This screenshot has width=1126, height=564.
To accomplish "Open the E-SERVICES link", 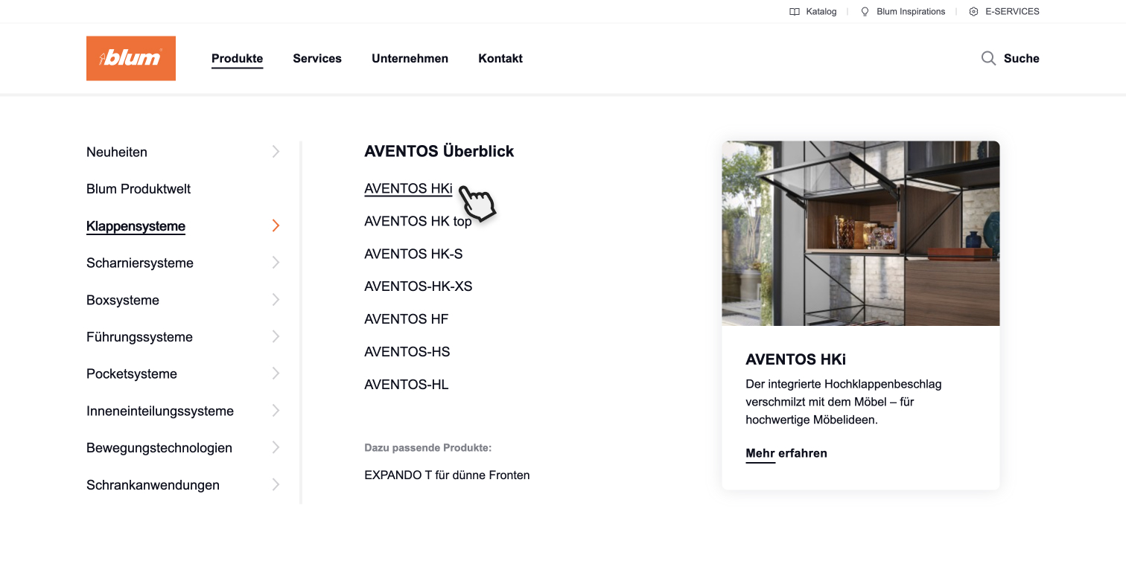I will coord(1012,12).
